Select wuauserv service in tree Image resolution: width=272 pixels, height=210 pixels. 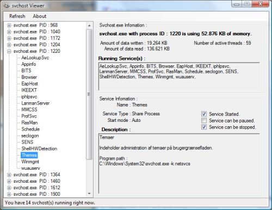point(30,168)
